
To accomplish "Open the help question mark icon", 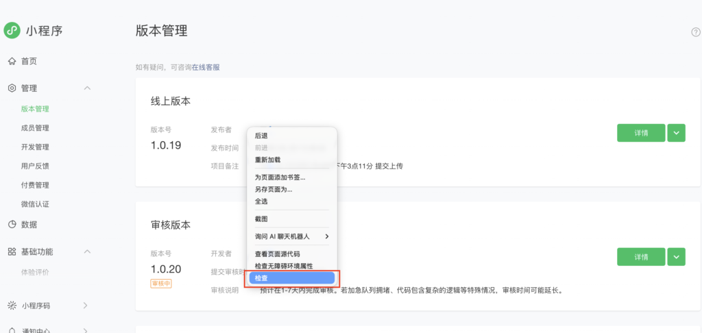I will pos(695,32).
